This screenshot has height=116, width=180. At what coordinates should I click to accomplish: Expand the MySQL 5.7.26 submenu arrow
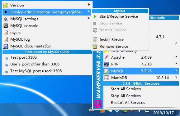(x=176, y=70)
